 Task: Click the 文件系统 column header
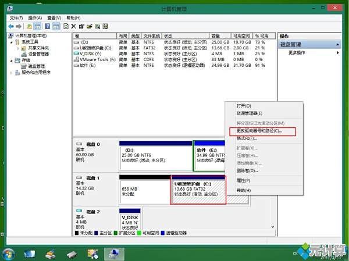point(152,36)
